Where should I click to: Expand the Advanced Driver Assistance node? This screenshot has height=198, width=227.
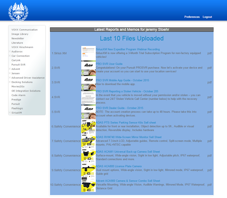click(x=10, y=78)
